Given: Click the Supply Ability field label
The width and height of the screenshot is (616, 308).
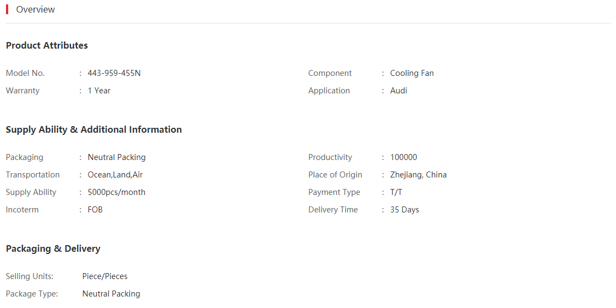Looking at the screenshot, I should 31,192.
